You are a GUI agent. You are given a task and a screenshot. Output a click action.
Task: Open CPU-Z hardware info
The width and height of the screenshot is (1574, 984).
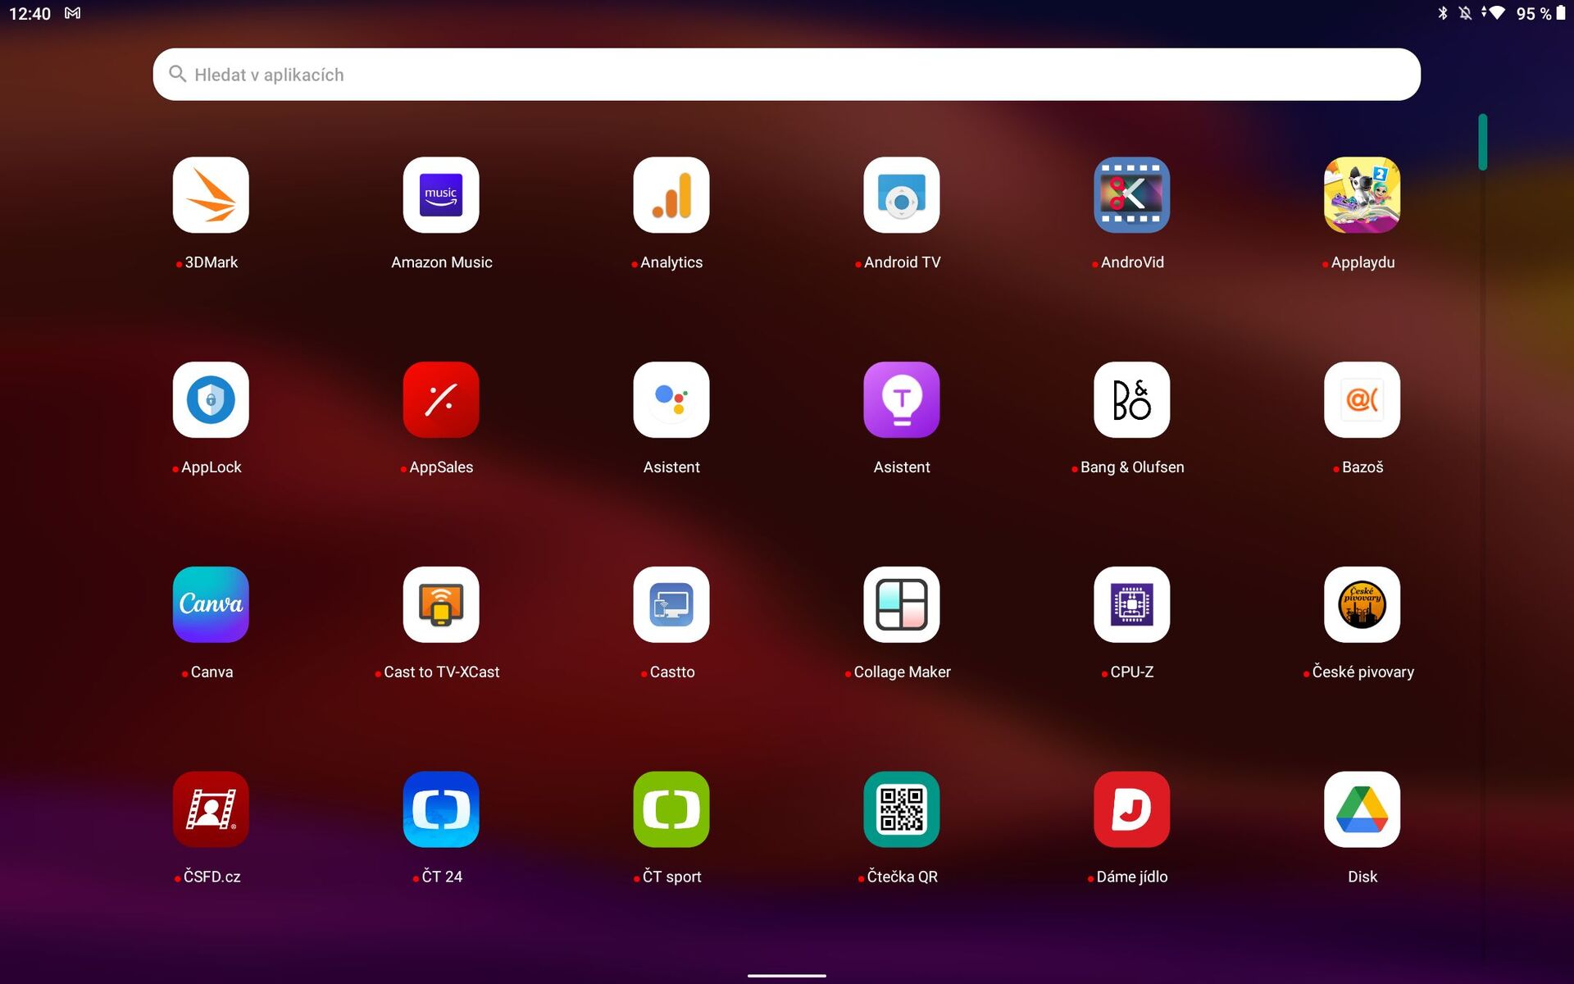tap(1131, 604)
